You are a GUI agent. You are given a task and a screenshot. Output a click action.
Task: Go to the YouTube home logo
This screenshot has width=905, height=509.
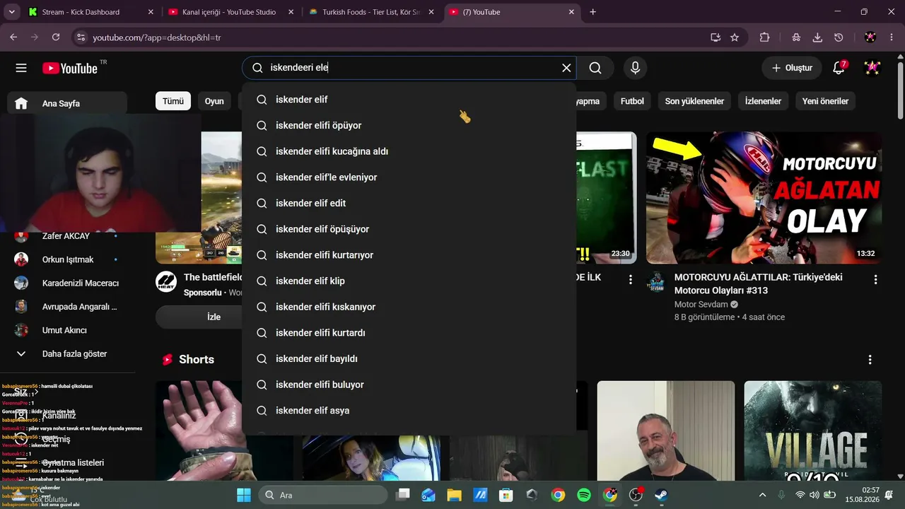[x=70, y=68]
